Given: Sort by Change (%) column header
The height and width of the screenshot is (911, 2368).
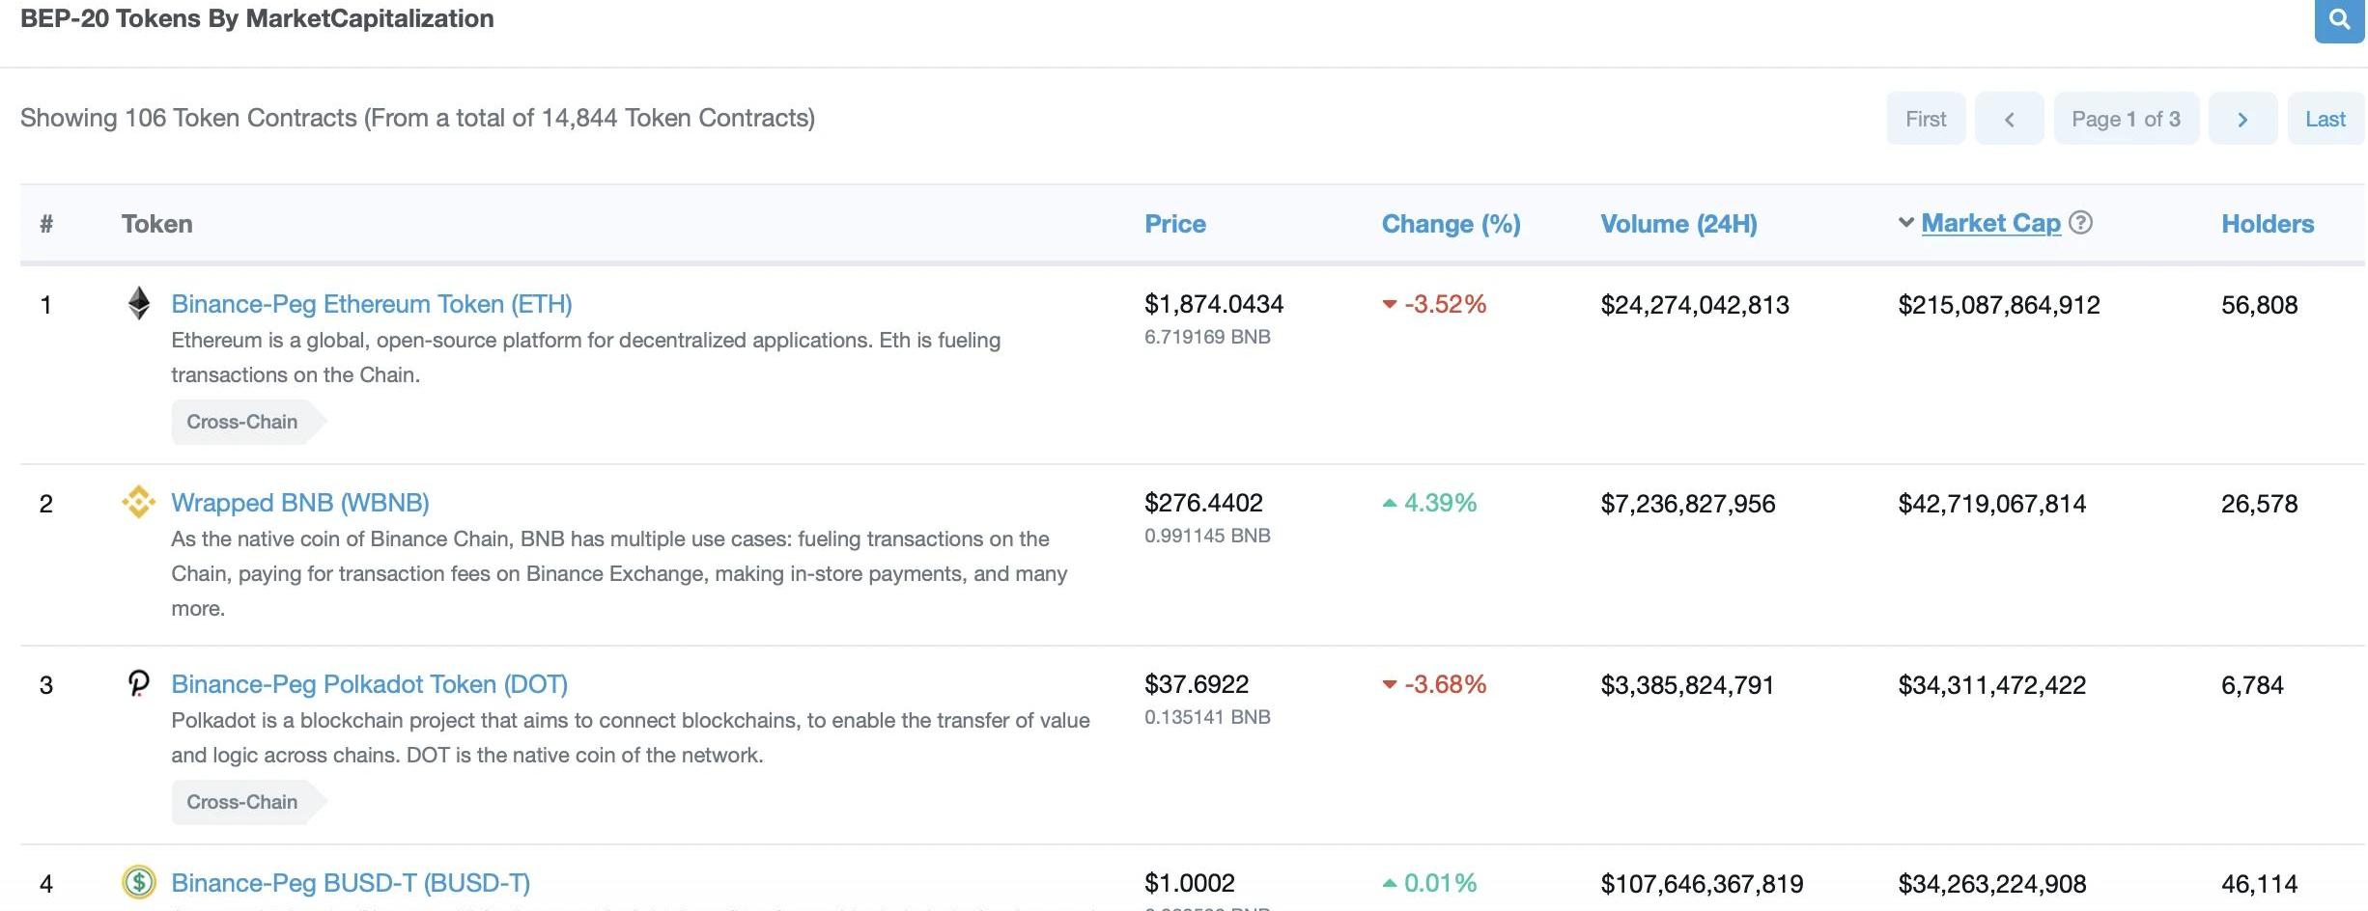Looking at the screenshot, I should click(1451, 224).
